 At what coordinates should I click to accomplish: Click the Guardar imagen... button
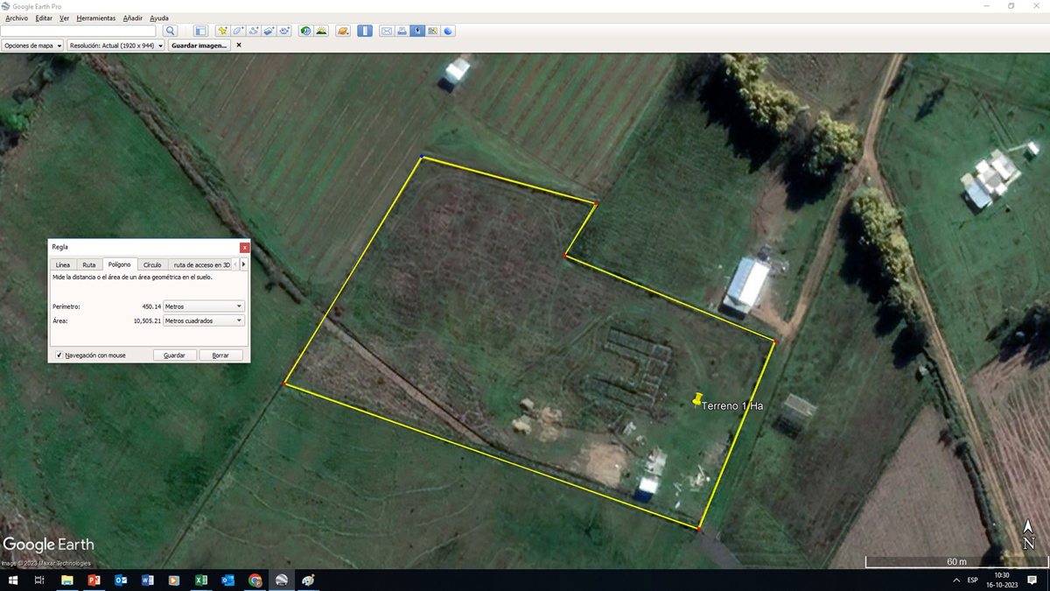[199, 46]
